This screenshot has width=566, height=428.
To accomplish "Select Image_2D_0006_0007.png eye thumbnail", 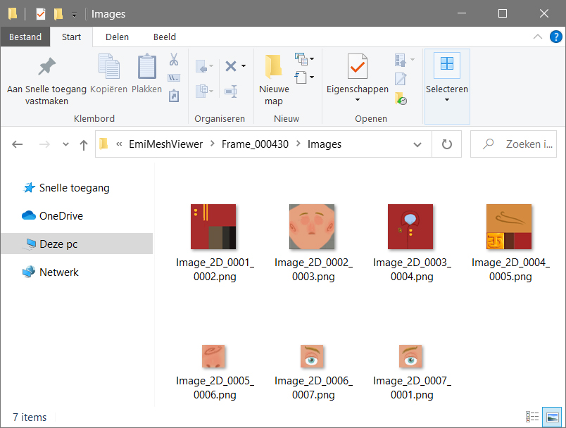I will [x=312, y=356].
